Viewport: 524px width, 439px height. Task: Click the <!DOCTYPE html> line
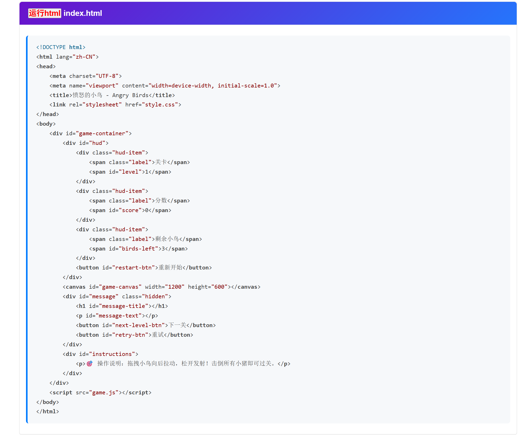coord(61,47)
